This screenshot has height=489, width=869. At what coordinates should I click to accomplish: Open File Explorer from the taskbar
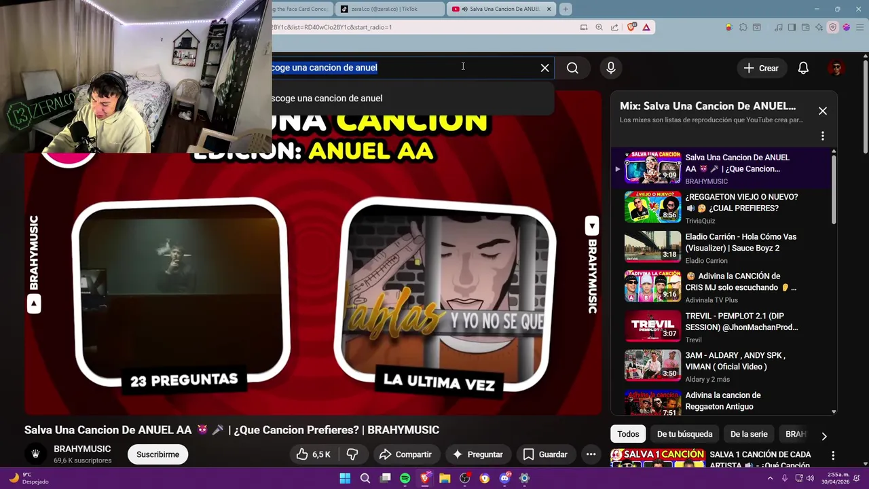[x=445, y=478]
